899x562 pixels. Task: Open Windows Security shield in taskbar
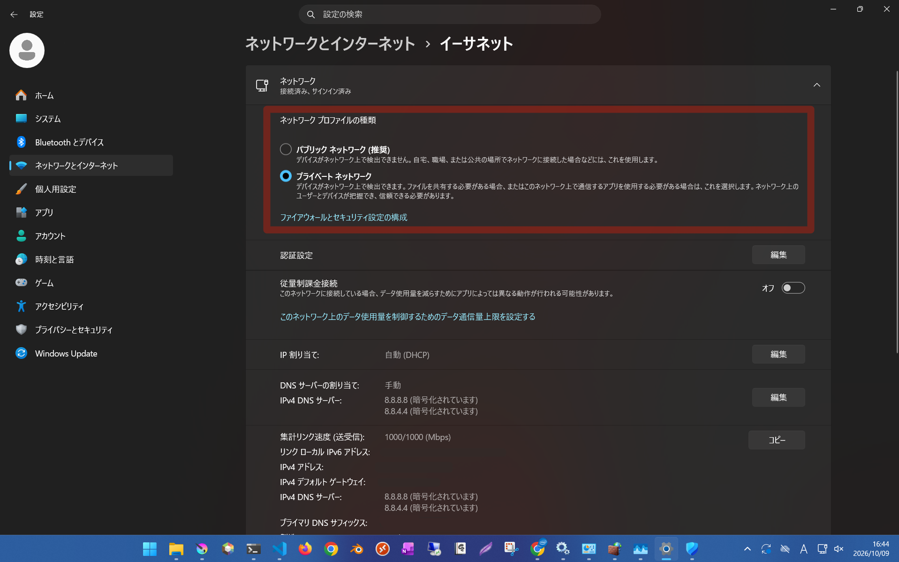point(692,548)
